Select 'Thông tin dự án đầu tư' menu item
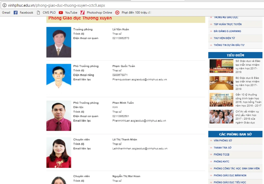Viewport: 264px width, 184px height. 229,45
